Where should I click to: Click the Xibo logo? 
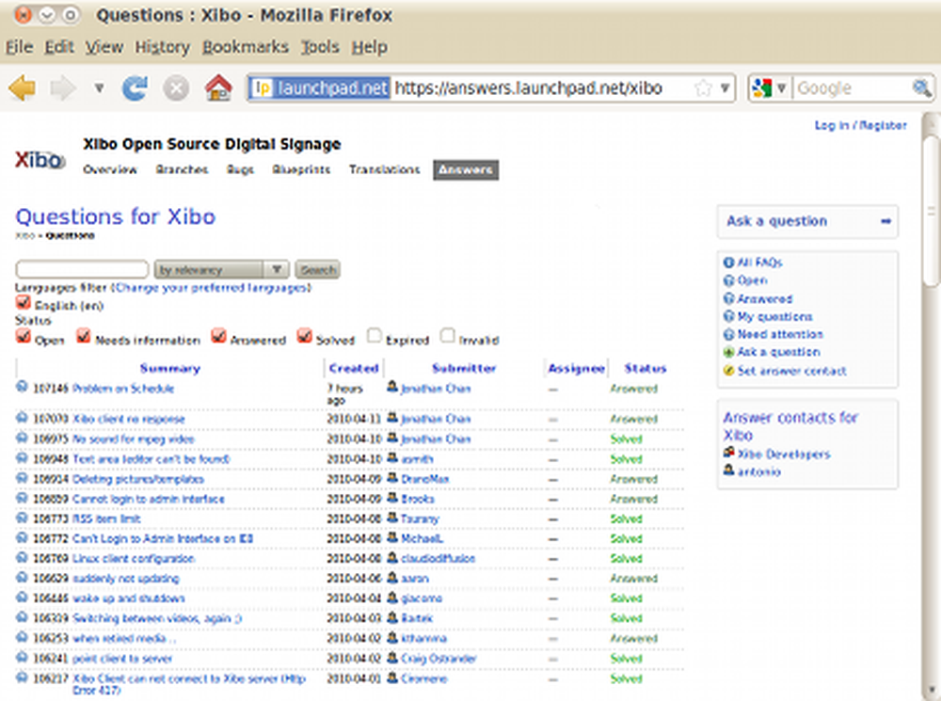point(40,160)
